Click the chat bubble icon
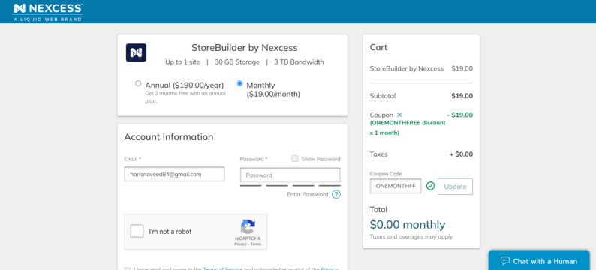 coord(504,261)
